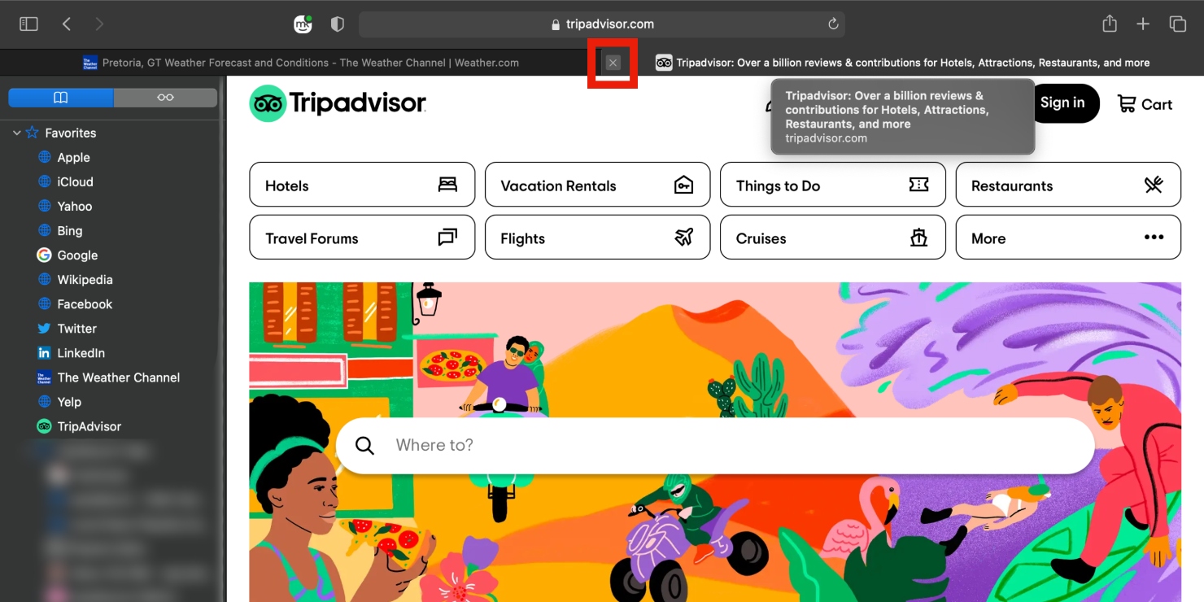Open a new tab with plus icon
Screen dimensions: 1204x602
(x=1143, y=24)
